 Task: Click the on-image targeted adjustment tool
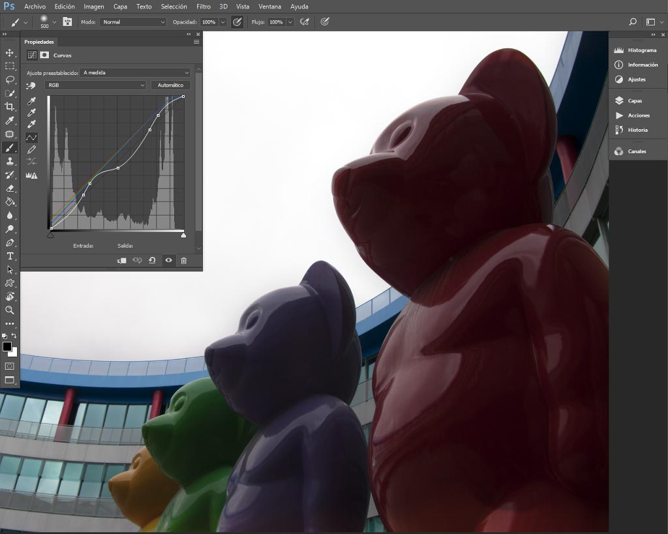(31, 86)
